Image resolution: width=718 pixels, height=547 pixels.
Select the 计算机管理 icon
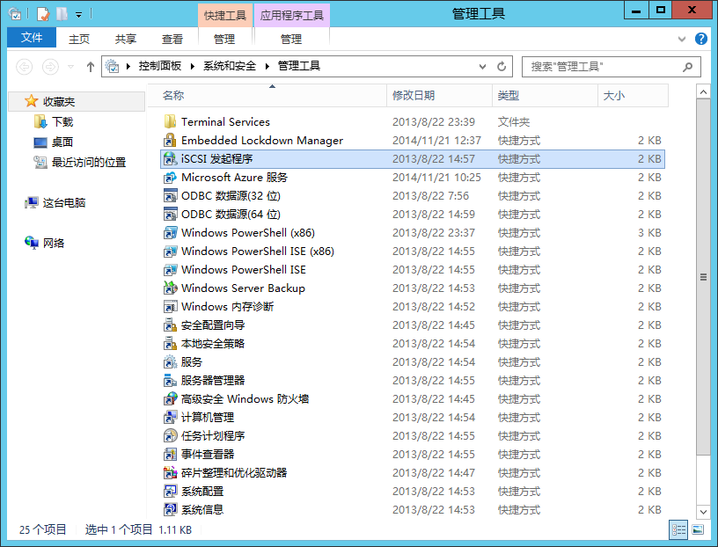170,417
